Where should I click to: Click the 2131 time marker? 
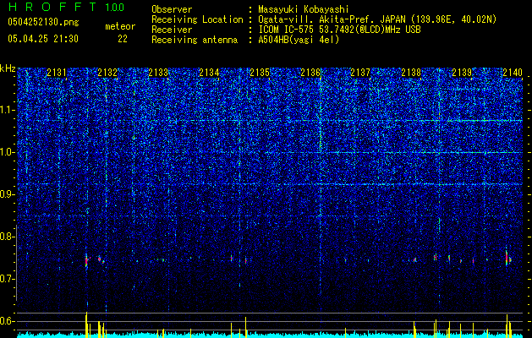point(57,73)
